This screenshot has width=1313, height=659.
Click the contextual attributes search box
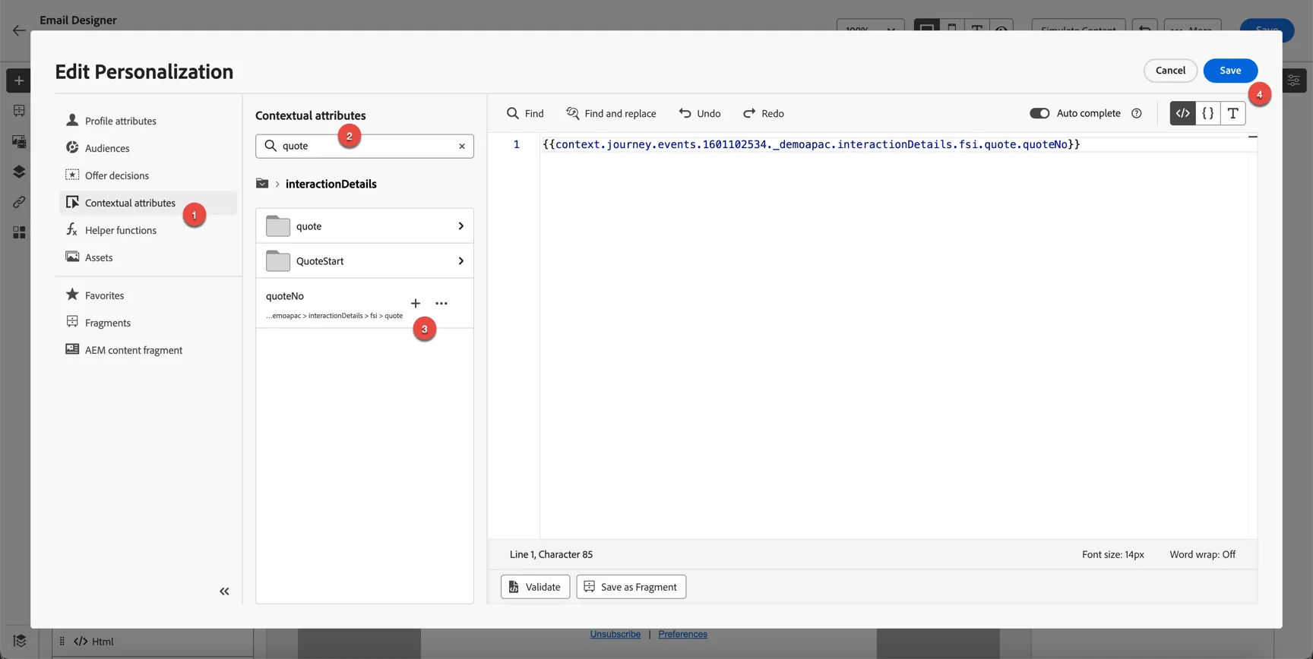[x=365, y=146]
